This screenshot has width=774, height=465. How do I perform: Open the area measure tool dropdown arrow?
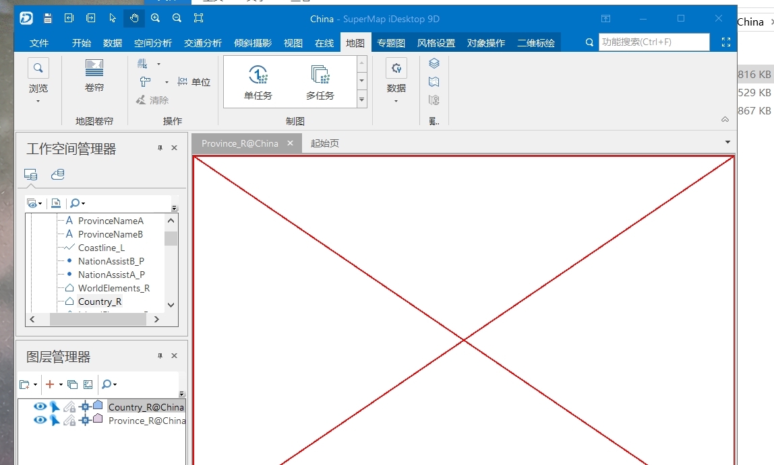tap(158, 64)
